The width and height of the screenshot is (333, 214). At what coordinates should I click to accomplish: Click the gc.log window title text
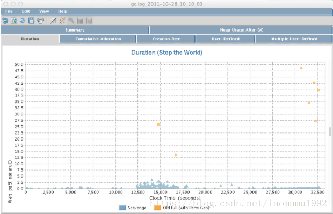point(166,4)
